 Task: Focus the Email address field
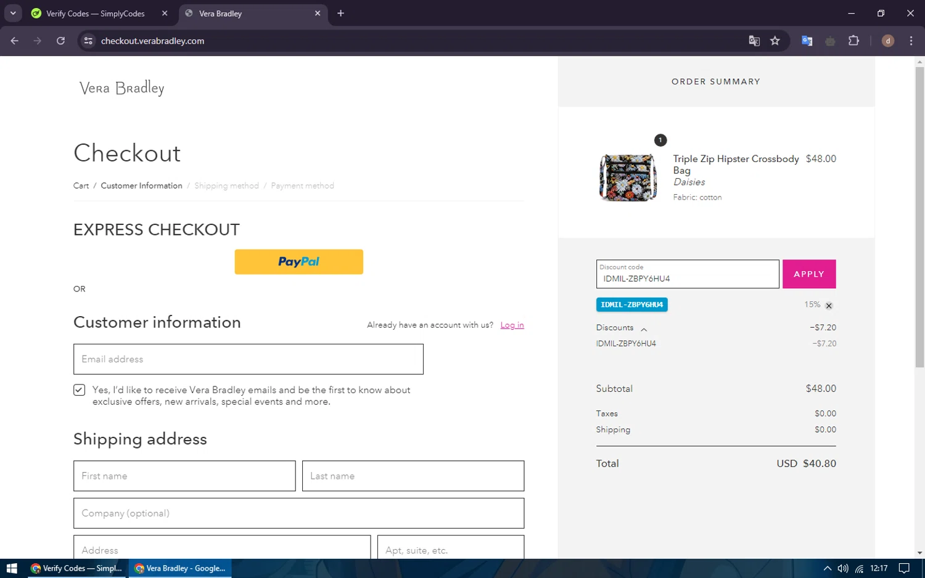pos(249,359)
